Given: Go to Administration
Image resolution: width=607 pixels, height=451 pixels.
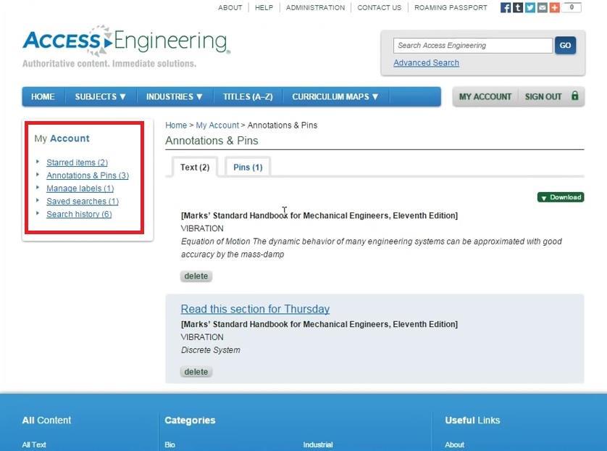Looking at the screenshot, I should point(316,8).
